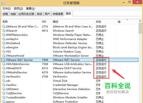Click the WMI Performance Adapter description
This screenshot has height=103, width=143.
[70, 39]
